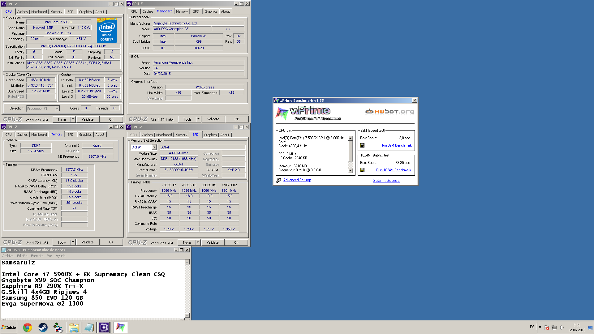The width and height of the screenshot is (594, 334).
Task: Open network status tray icon
Action: [554, 328]
